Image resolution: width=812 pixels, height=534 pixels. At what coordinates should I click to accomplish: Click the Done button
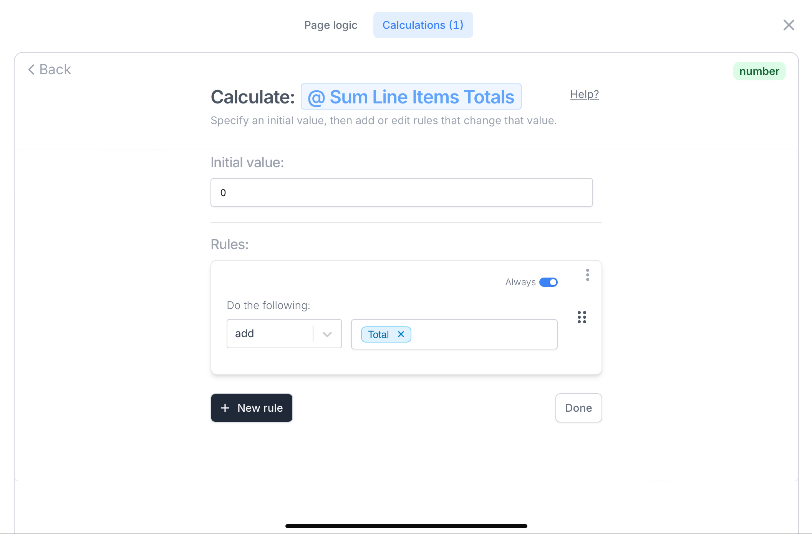click(578, 408)
